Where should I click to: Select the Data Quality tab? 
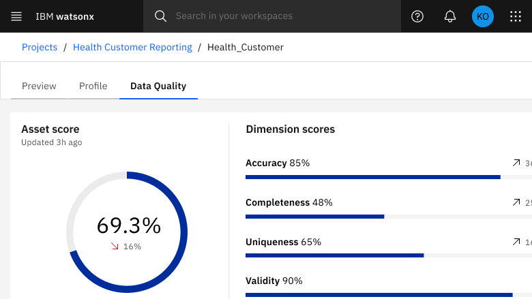158,86
